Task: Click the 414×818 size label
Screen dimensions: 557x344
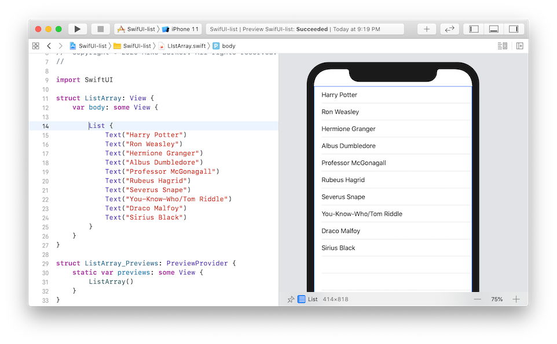Action: pyautogui.click(x=335, y=299)
